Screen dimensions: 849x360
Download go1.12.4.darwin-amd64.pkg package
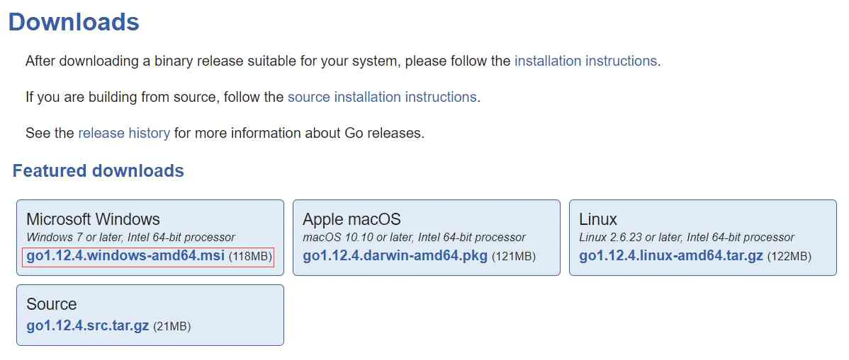pos(395,255)
